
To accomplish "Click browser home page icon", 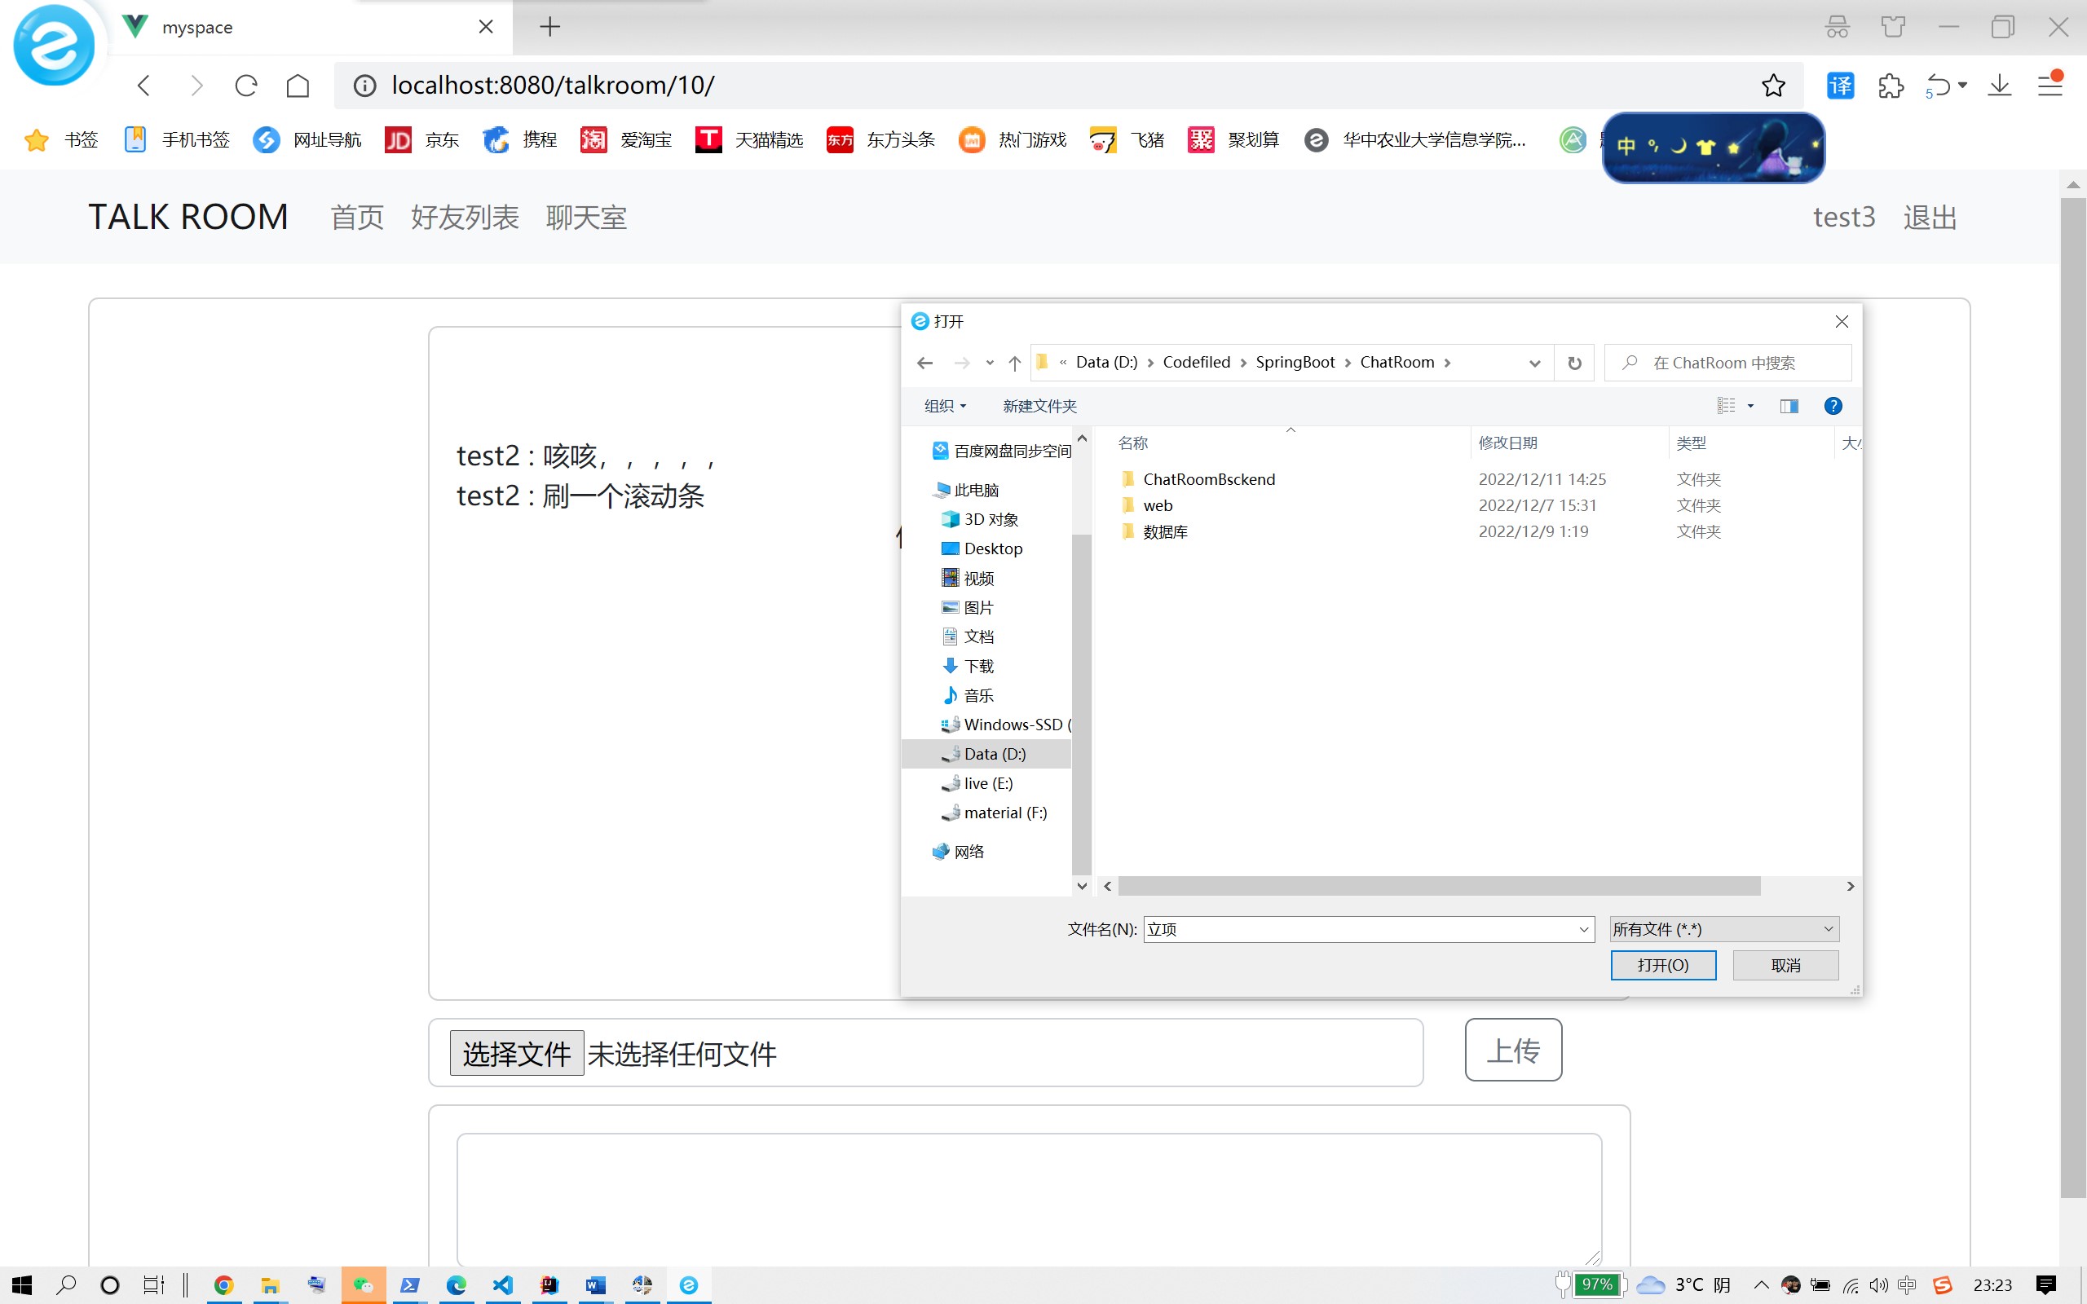I will 298,86.
